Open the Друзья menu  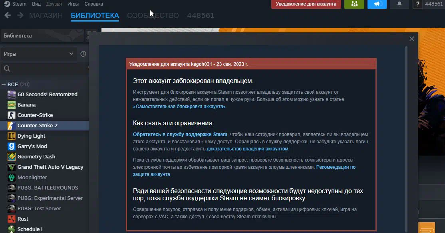point(54,4)
